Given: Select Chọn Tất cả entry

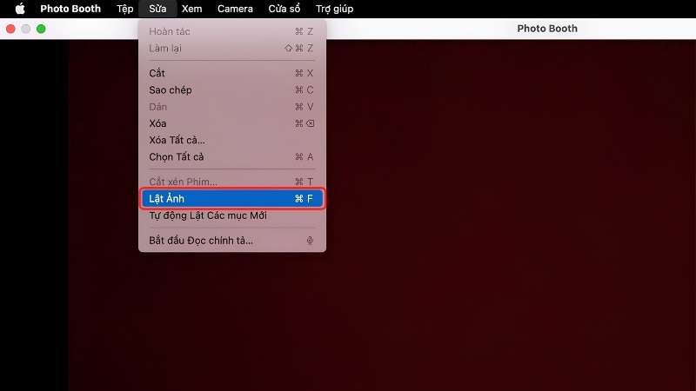Looking at the screenshot, I should 232,157.
